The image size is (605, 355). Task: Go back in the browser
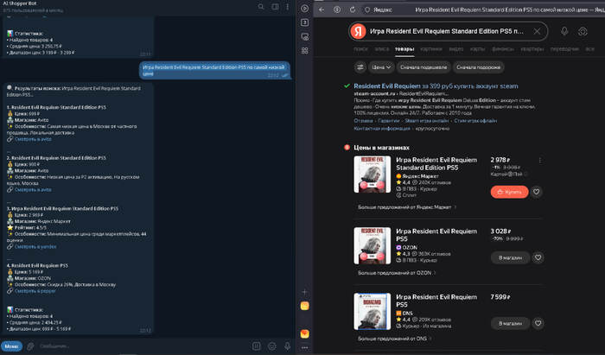click(x=323, y=10)
